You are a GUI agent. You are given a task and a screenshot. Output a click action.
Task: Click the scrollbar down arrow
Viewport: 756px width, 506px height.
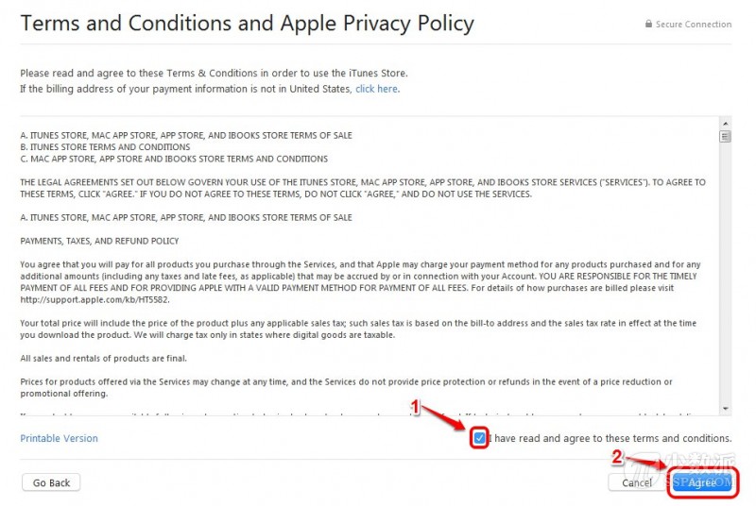click(x=726, y=409)
